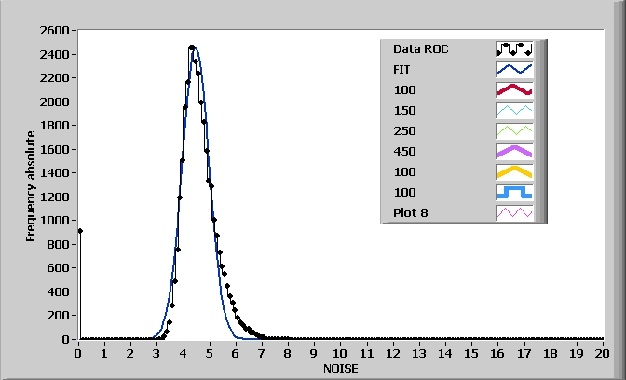Open the purple plot icon beside 450
Image resolution: width=626 pixels, height=380 pixels.
point(513,152)
